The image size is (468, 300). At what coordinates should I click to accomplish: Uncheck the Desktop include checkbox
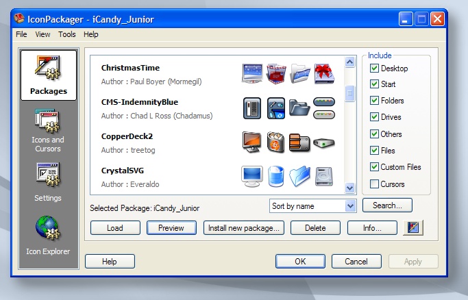pyautogui.click(x=374, y=68)
